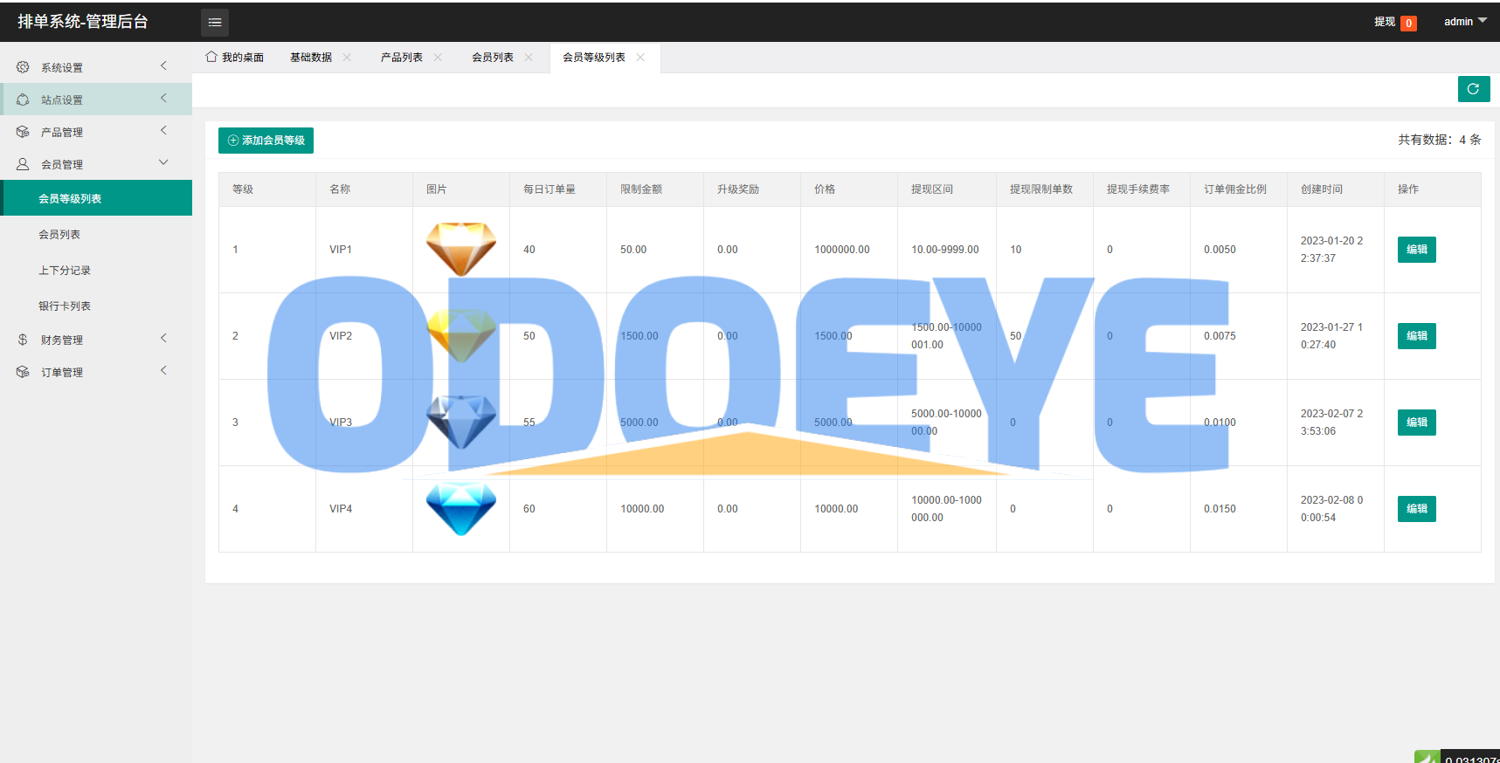This screenshot has width=1500, height=763.
Task: Expand the 财务管理 sidebar menu
Action: click(x=96, y=340)
